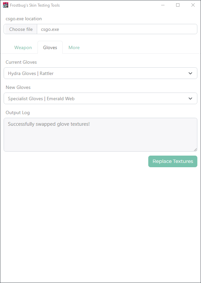Click the csgo.exe file path field
This screenshot has height=283, width=201.
click(x=117, y=29)
